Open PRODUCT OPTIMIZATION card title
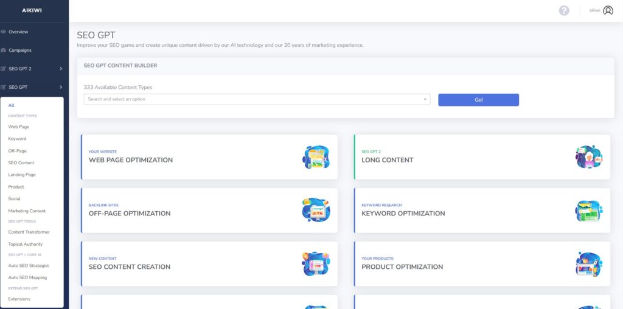Viewport: 623px width, 309px height. pos(402,267)
